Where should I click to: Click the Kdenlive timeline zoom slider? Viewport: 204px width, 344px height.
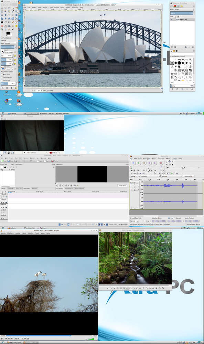point(86,224)
